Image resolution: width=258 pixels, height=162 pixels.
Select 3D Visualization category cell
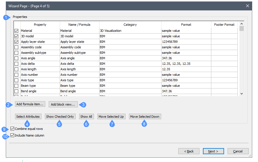pyautogui.click(x=130, y=31)
